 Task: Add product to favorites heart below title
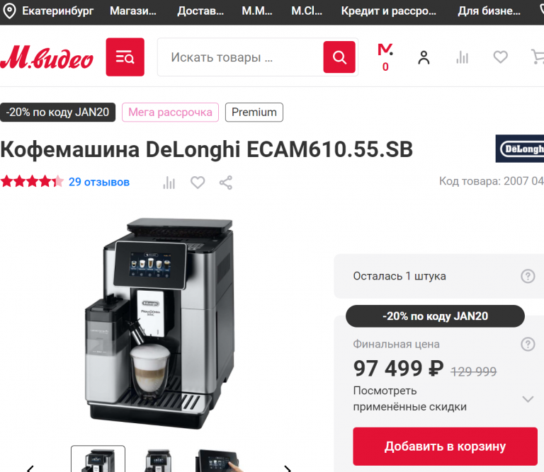[198, 183]
